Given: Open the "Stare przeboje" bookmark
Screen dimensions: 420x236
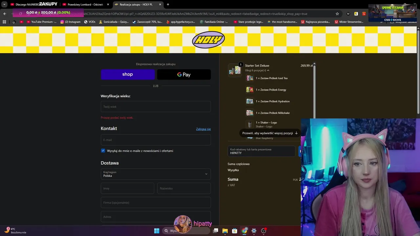Looking at the screenshot, I should click(248, 22).
